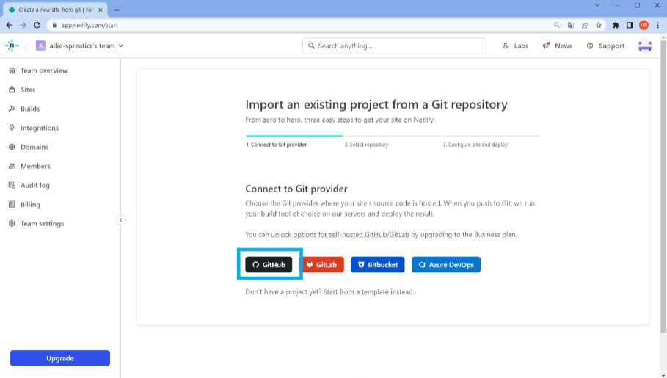Toggle the browser side panel icon

click(x=630, y=25)
